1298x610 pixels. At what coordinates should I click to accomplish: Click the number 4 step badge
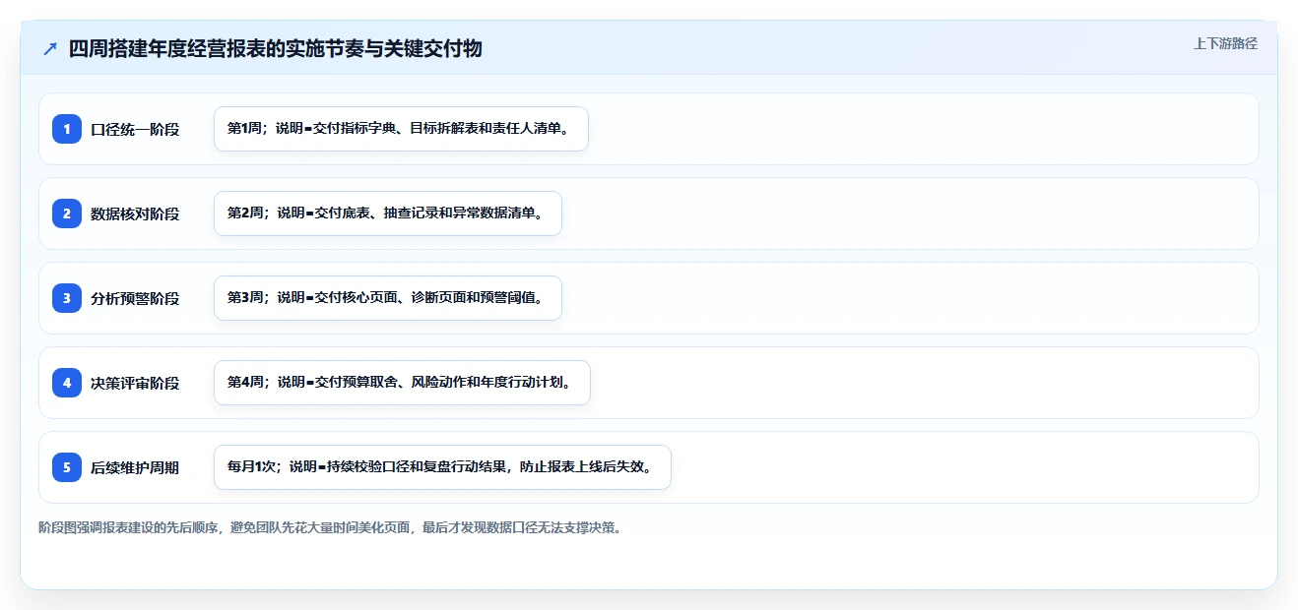point(67,383)
